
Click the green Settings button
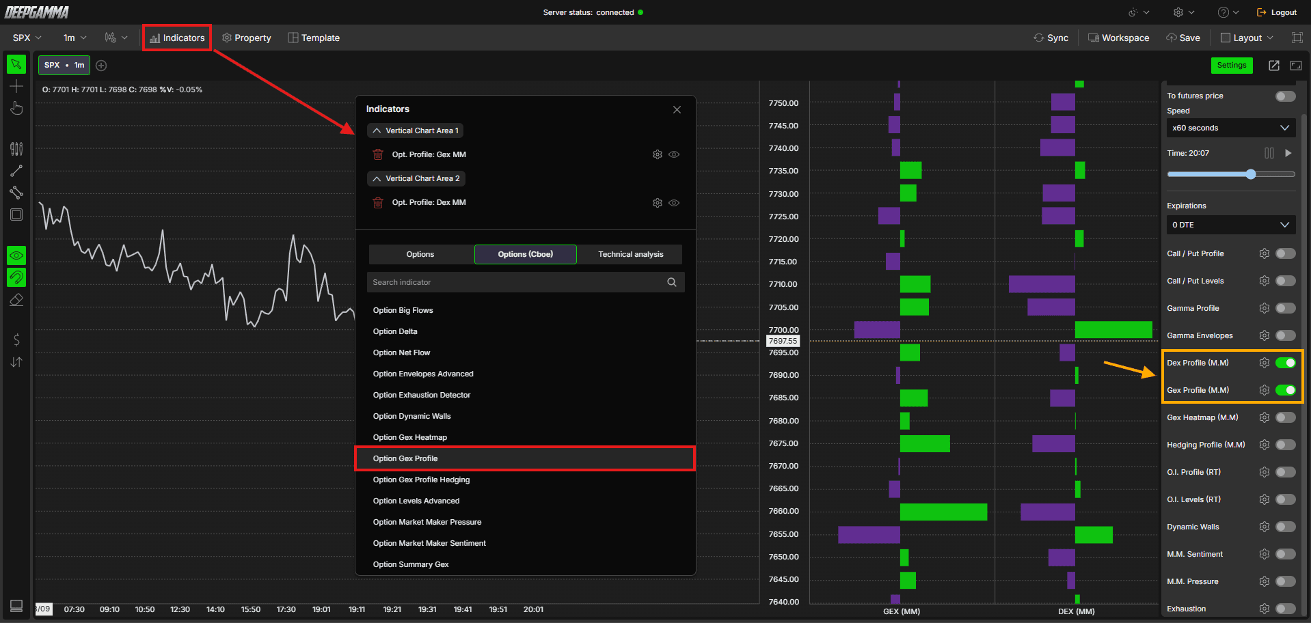click(1232, 65)
